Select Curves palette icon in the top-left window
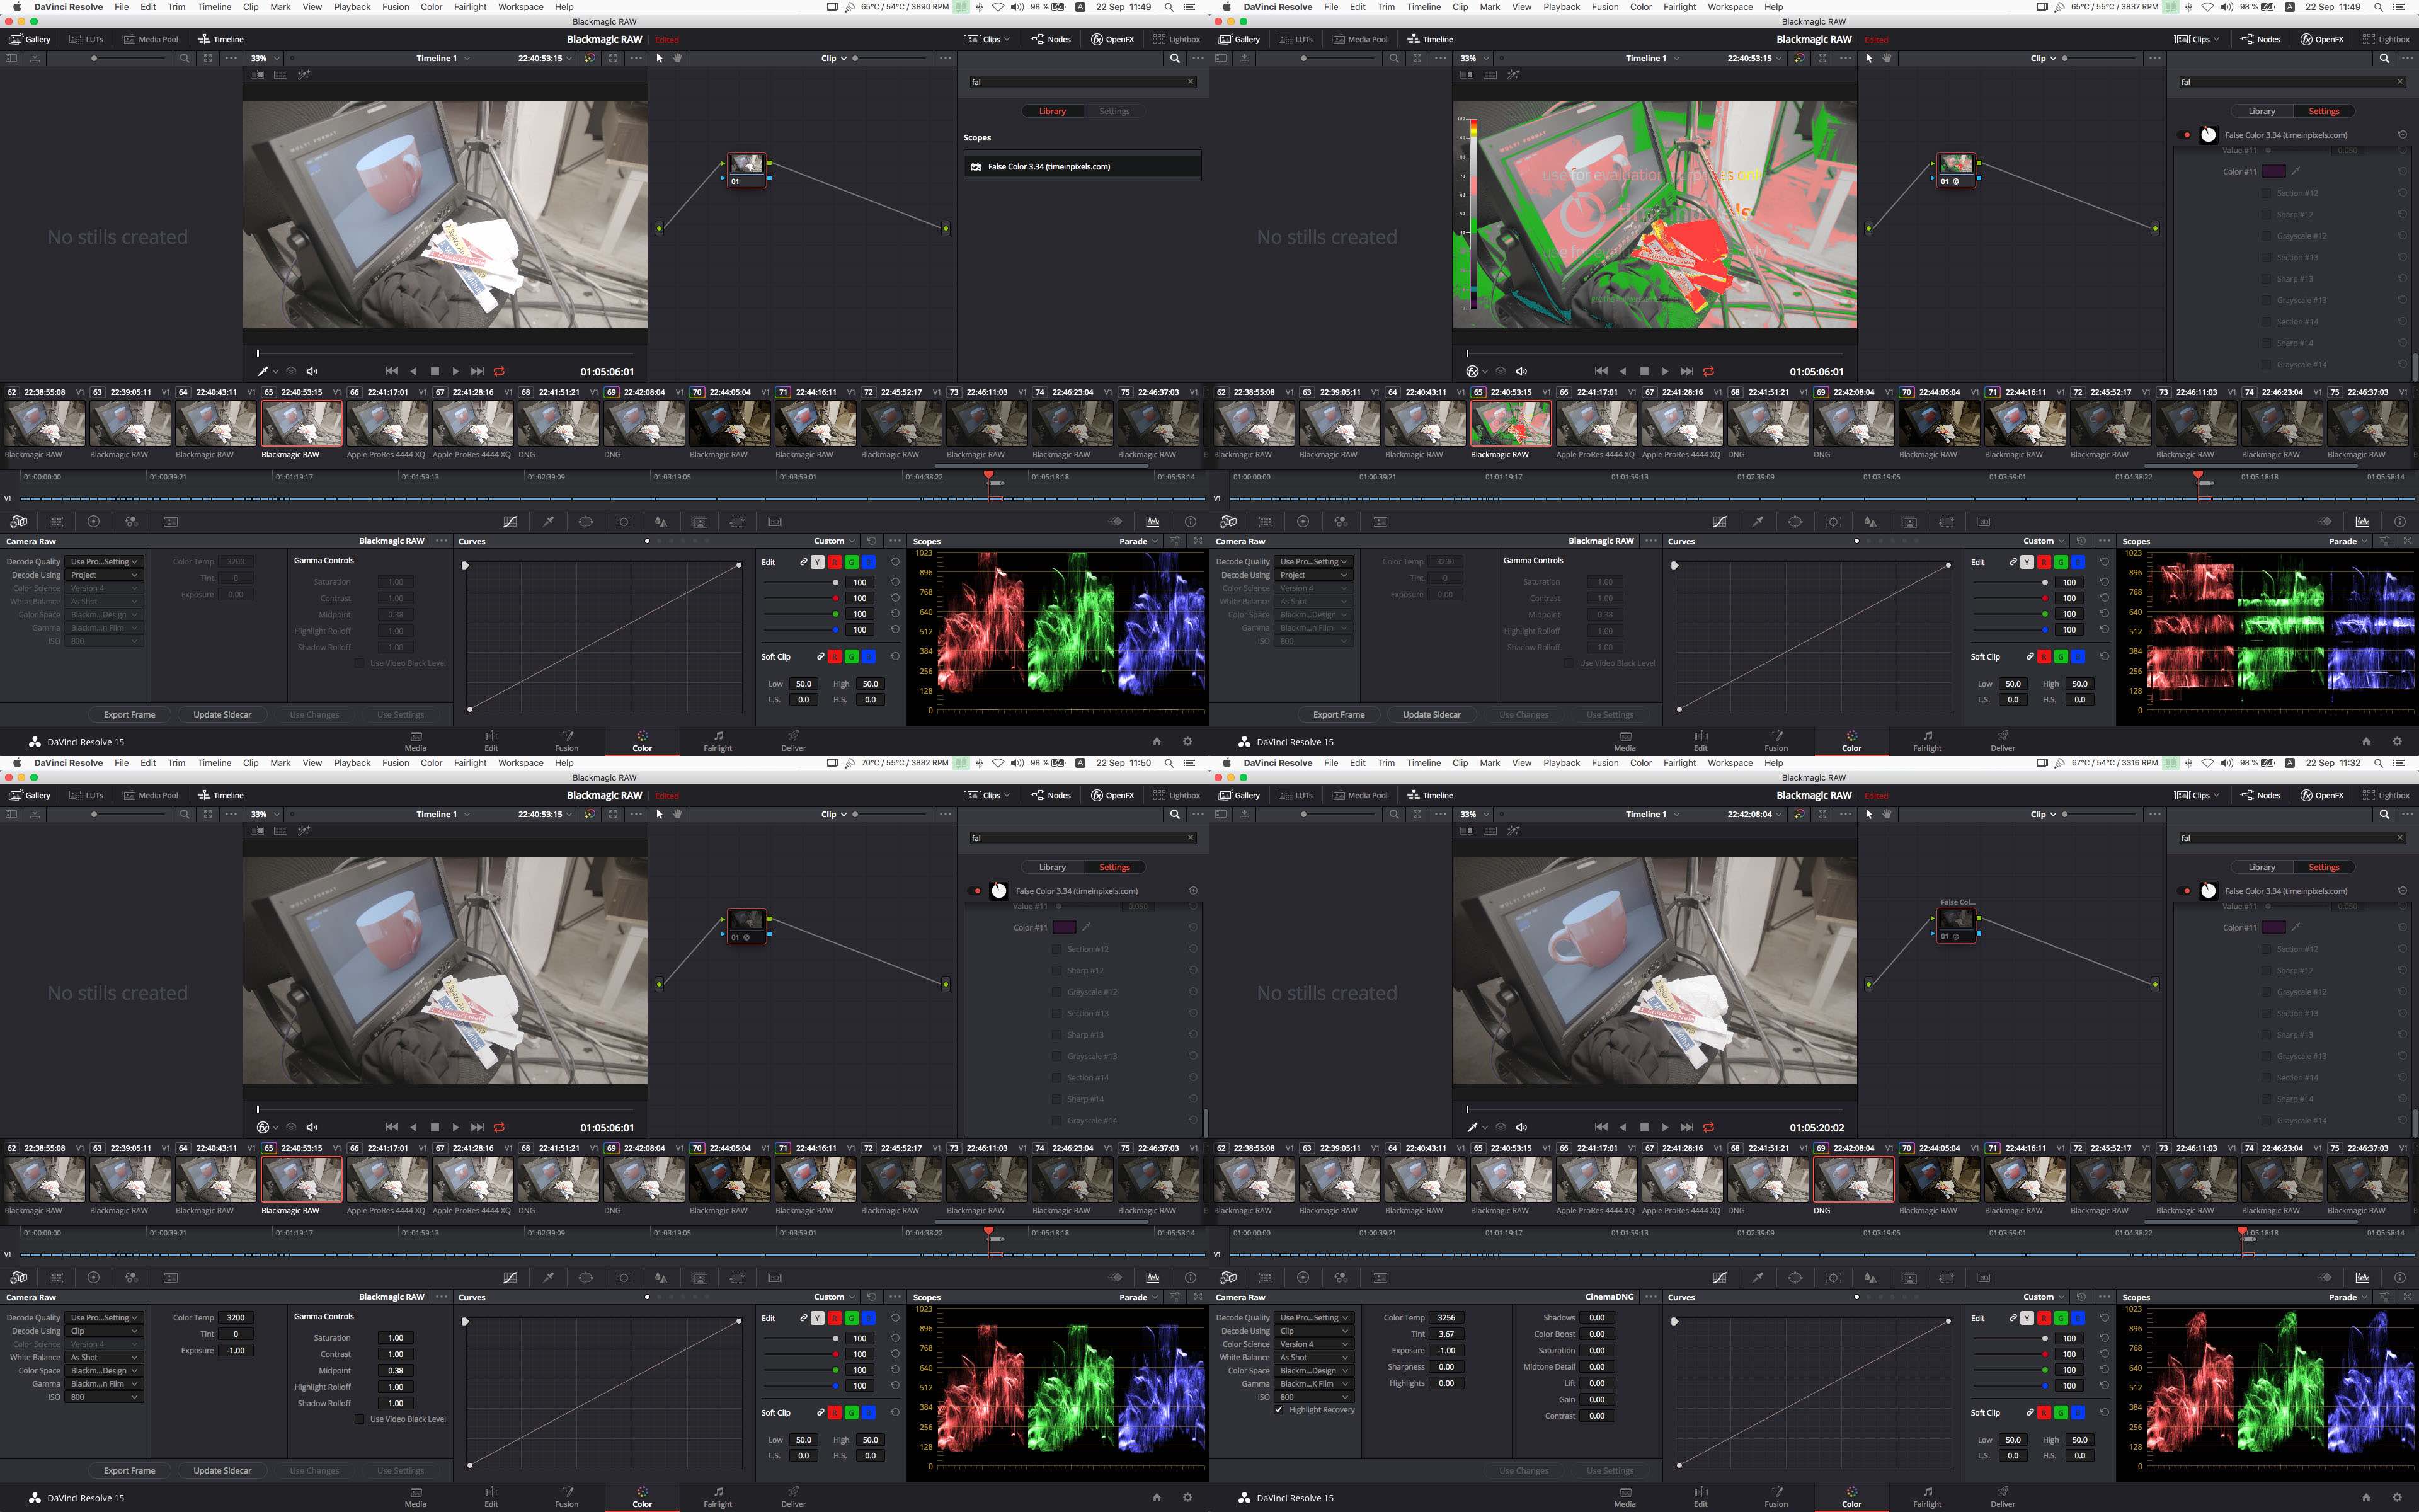The image size is (2419, 1512). click(x=510, y=521)
